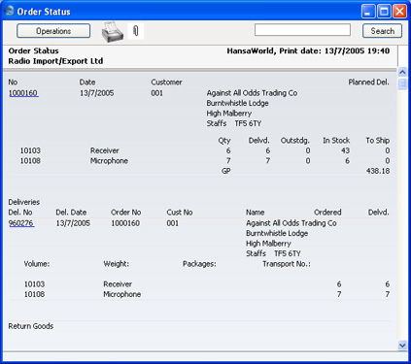Viewport: 411px width, 364px height.
Task: Maximize the Order Status window
Action: (384, 12)
